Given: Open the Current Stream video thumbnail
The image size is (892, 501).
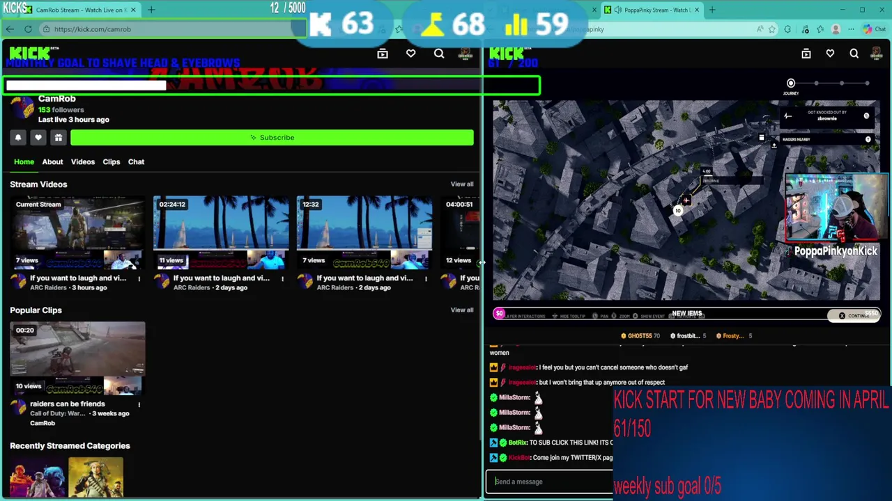Looking at the screenshot, I should [77, 234].
